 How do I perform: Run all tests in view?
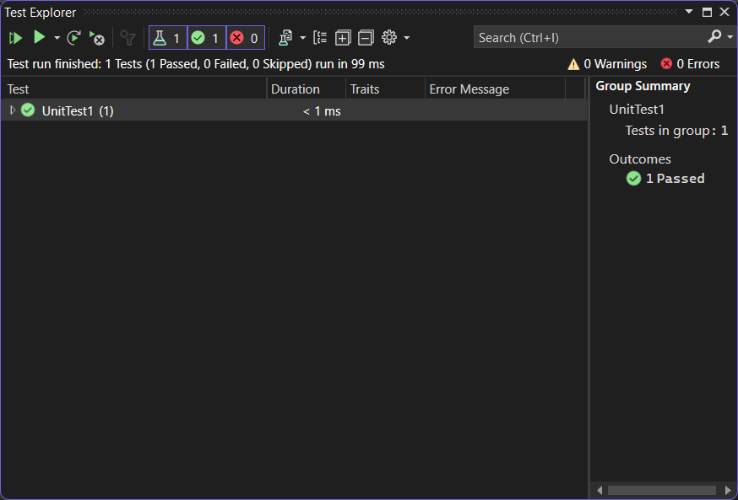click(15, 38)
